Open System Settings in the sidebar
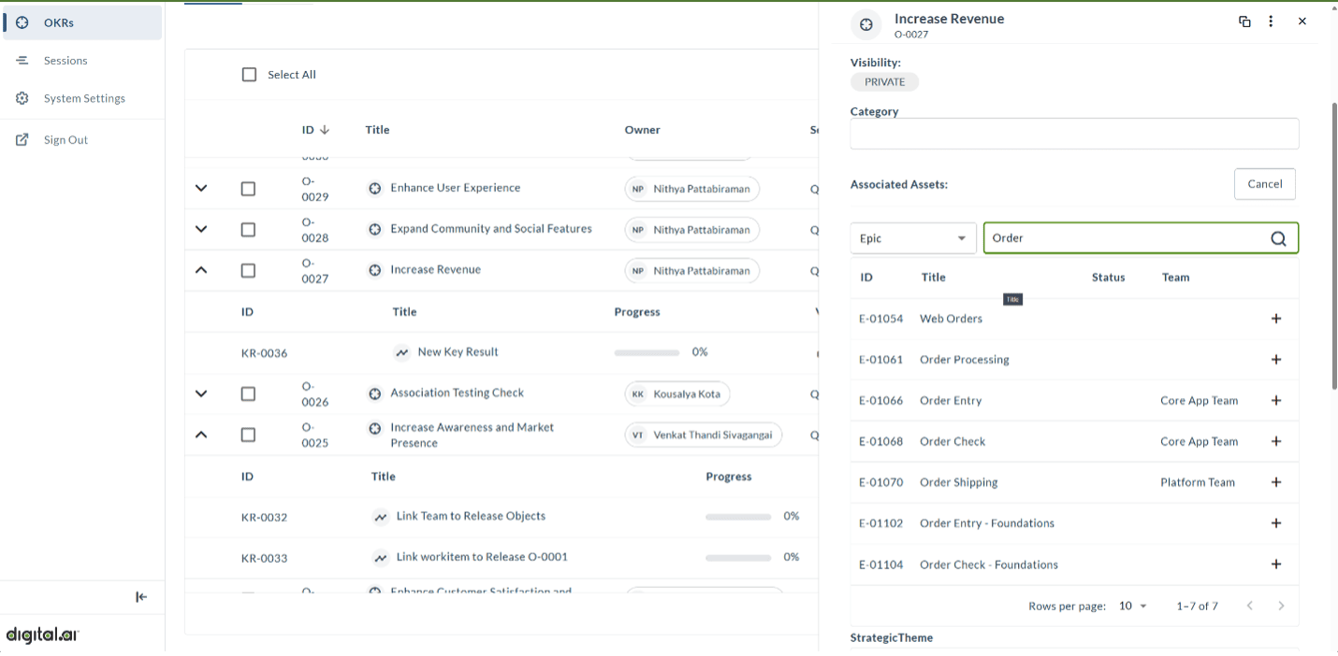 (x=82, y=98)
